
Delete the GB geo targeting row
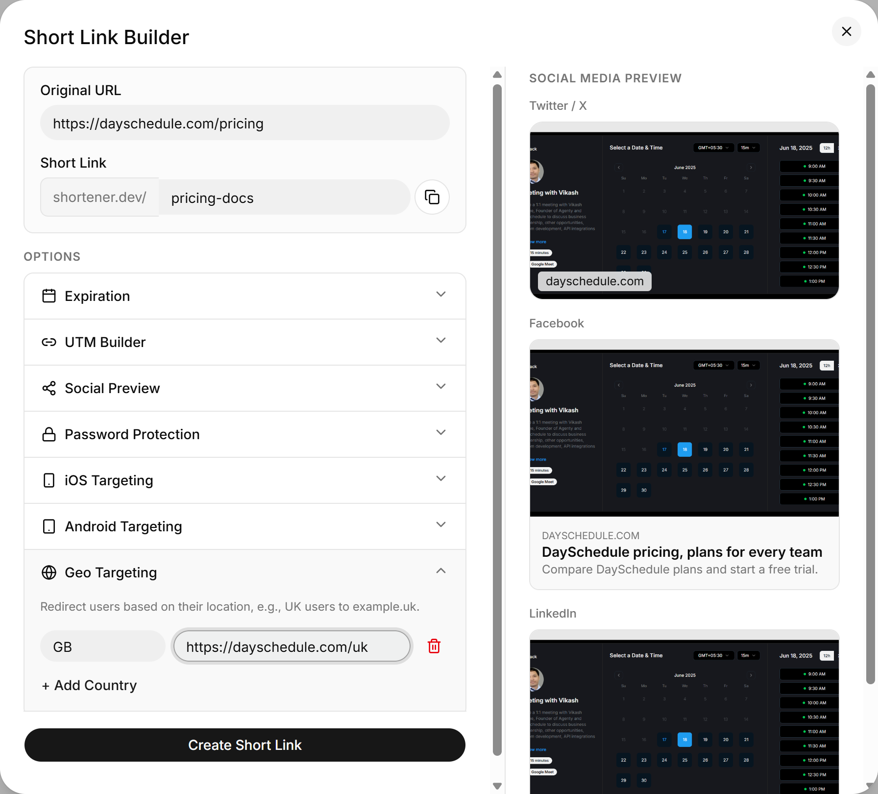pos(434,646)
